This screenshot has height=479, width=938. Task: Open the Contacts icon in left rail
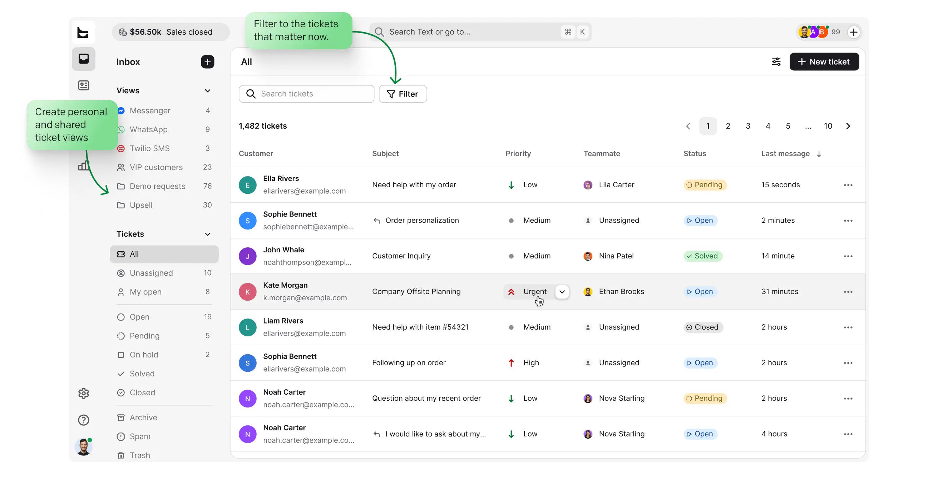click(83, 85)
